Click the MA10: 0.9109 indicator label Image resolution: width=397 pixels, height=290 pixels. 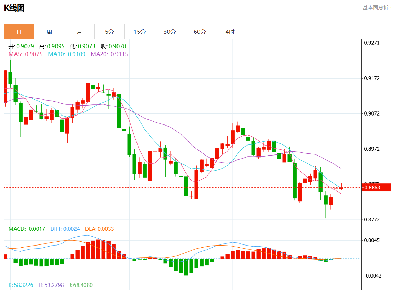(x=67, y=54)
